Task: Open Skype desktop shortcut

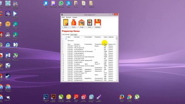Action: (69, 4)
